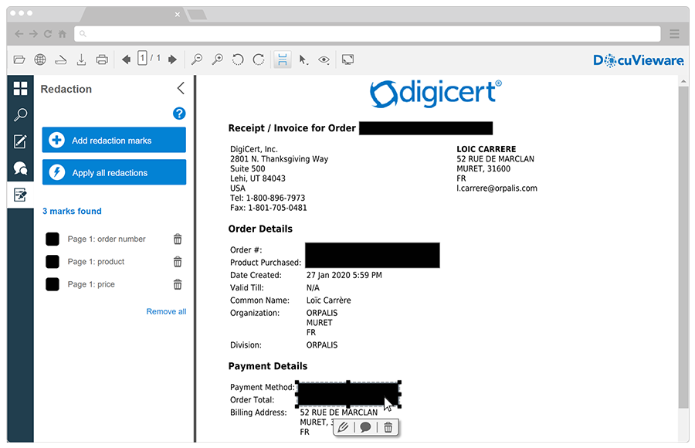Open the thumbnails grid panel
695x448 pixels.
(20, 88)
